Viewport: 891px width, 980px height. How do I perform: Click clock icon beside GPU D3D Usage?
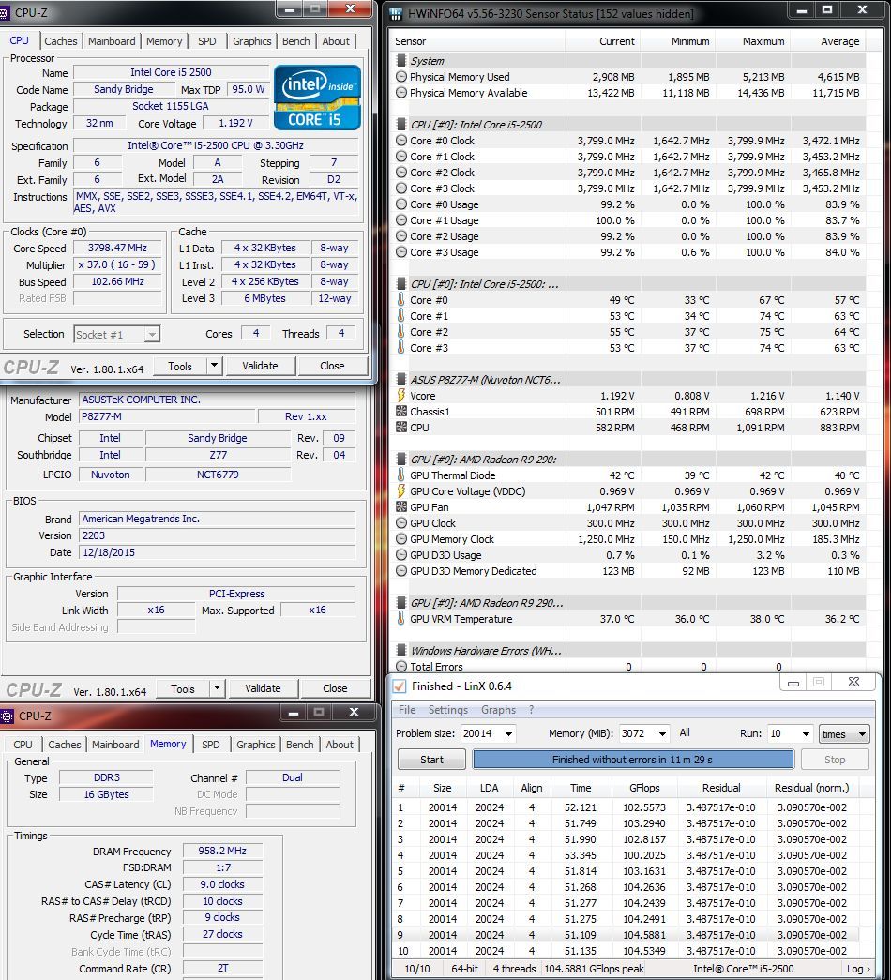click(401, 555)
